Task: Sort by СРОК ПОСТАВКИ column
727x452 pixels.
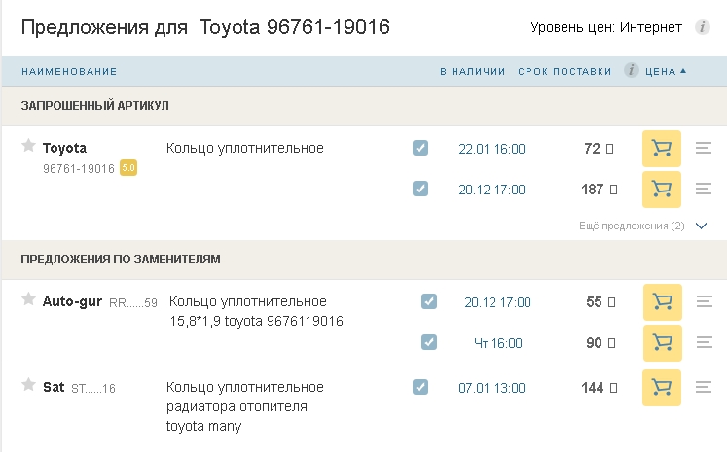Action: (564, 72)
